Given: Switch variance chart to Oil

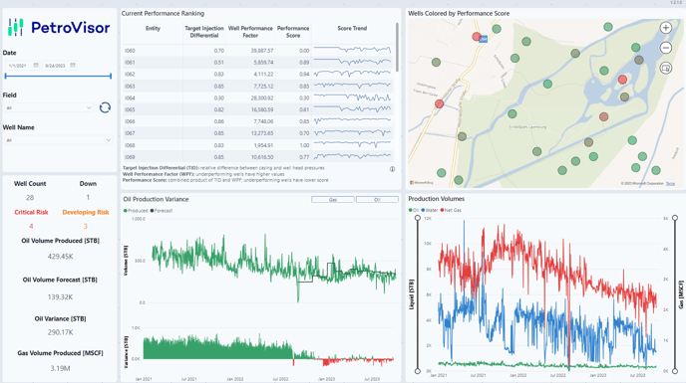Looking at the screenshot, I should click(377, 200).
